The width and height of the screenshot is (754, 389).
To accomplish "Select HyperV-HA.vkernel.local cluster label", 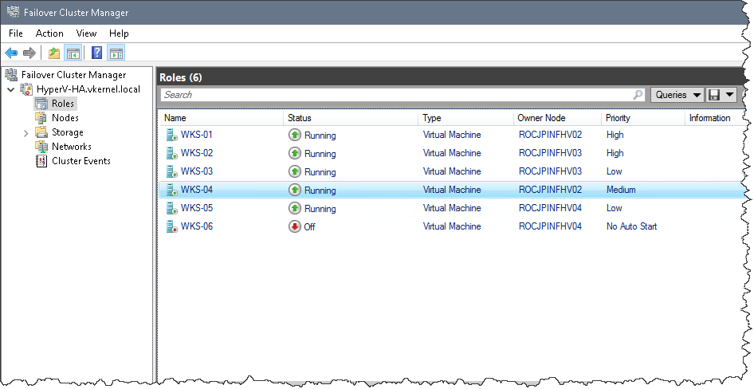I will [x=88, y=89].
